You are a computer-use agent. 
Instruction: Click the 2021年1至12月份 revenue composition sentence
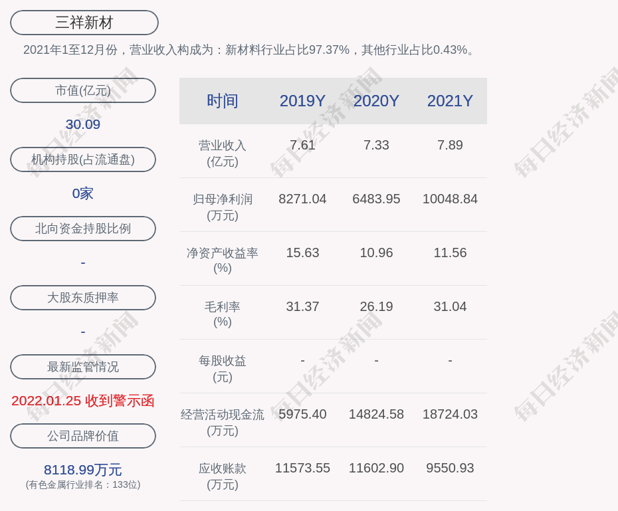tap(250, 50)
